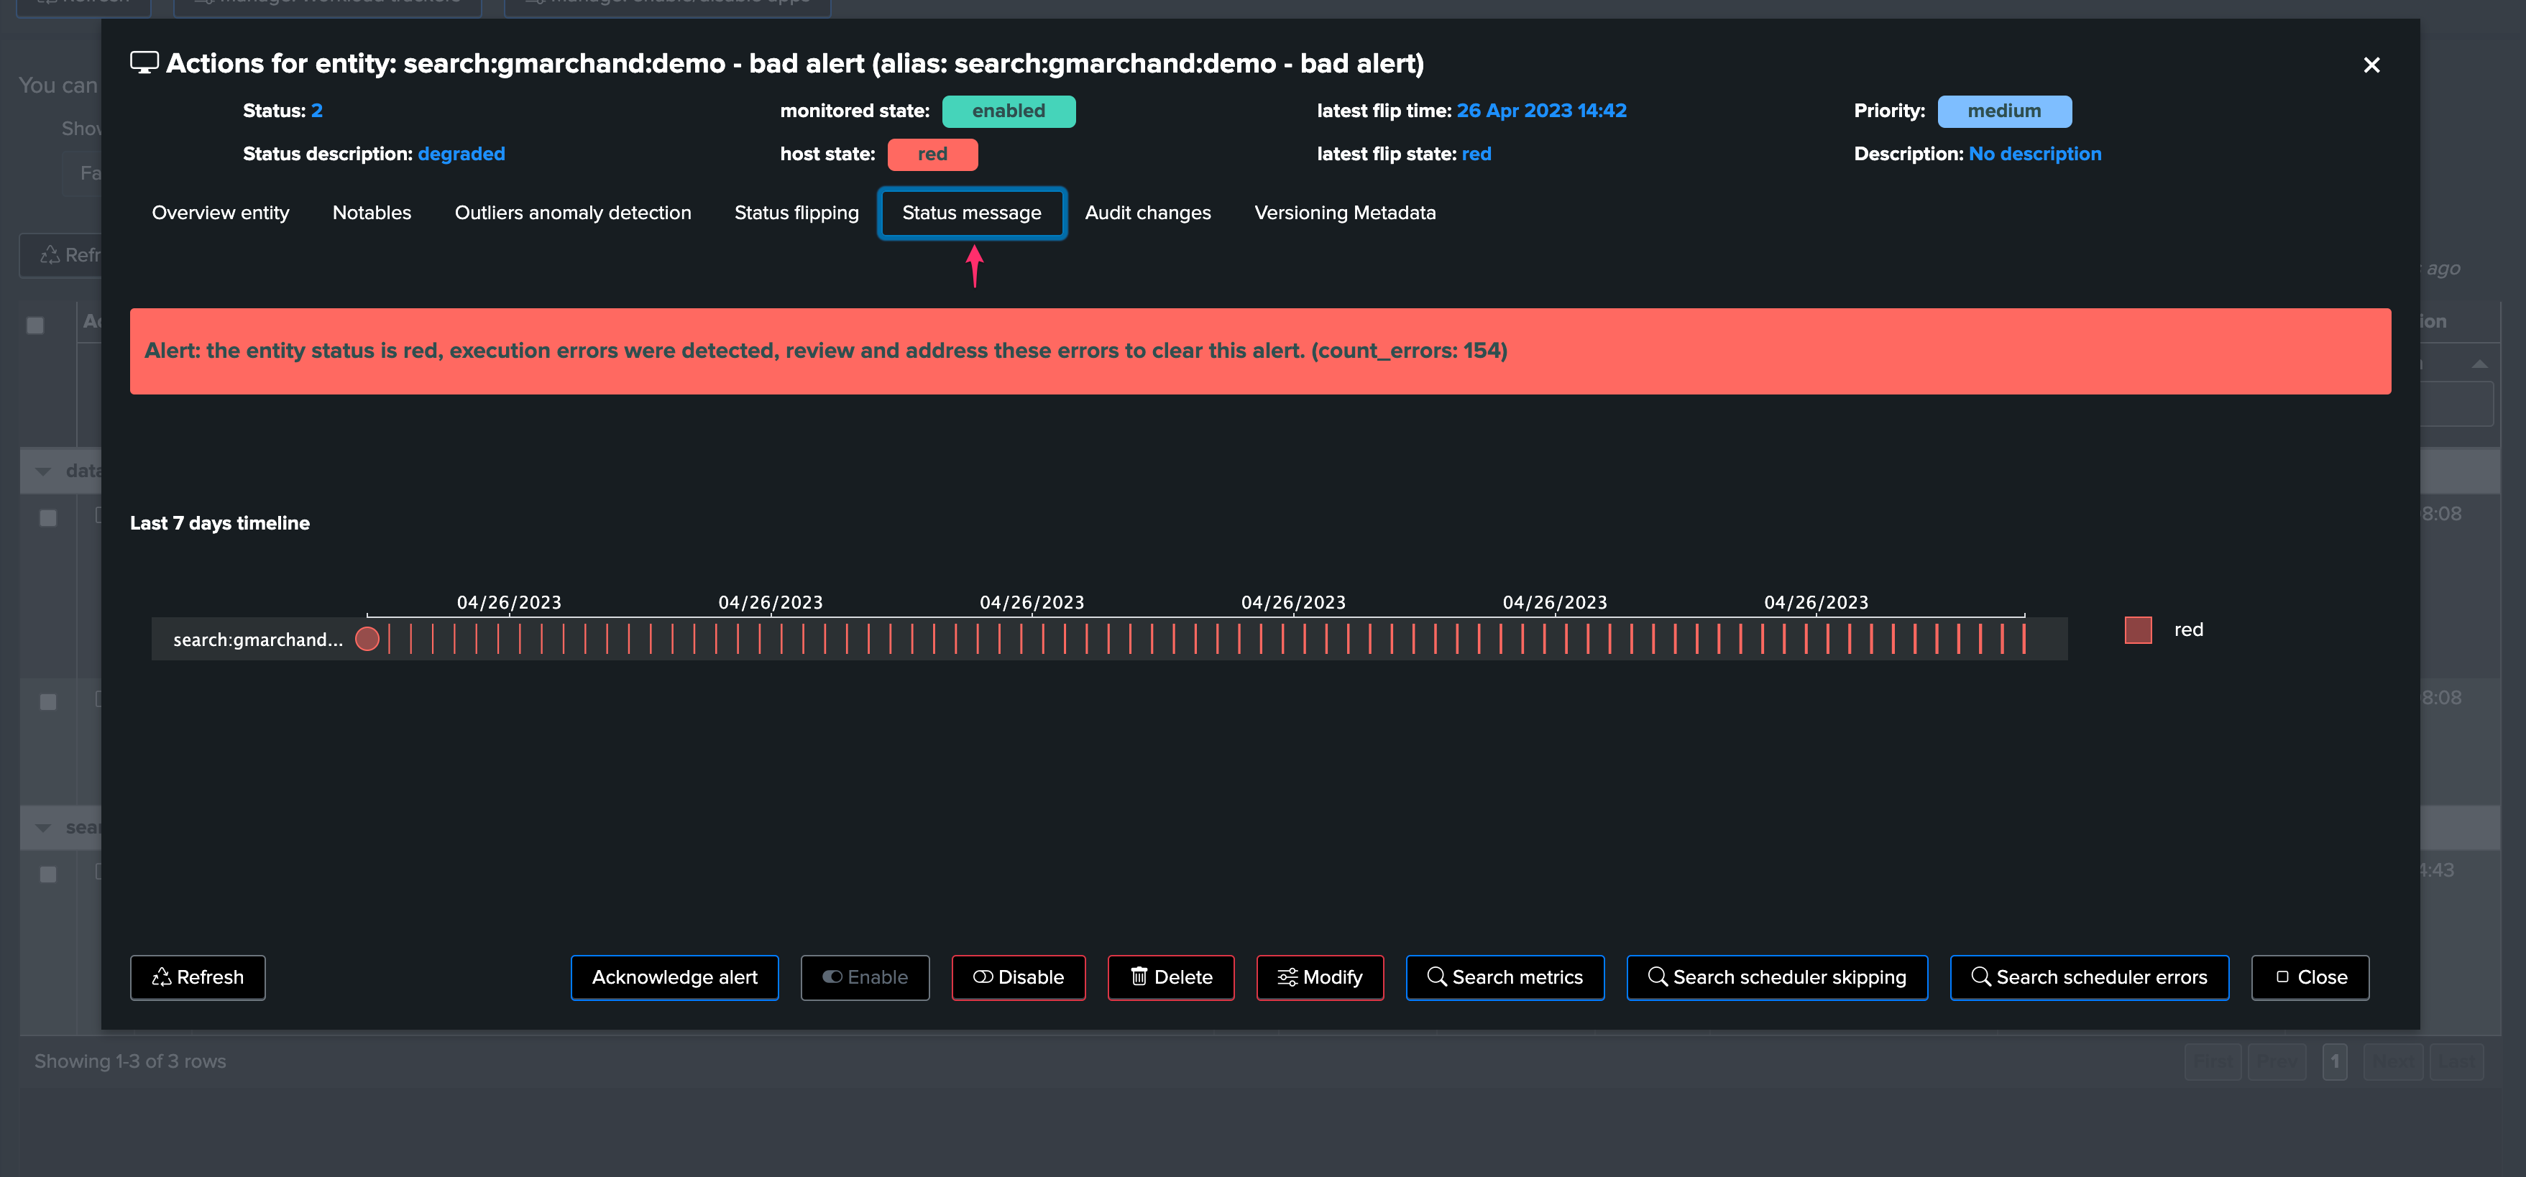Collapse the 'sea' group in background table
2526x1177 pixels.
43,828
